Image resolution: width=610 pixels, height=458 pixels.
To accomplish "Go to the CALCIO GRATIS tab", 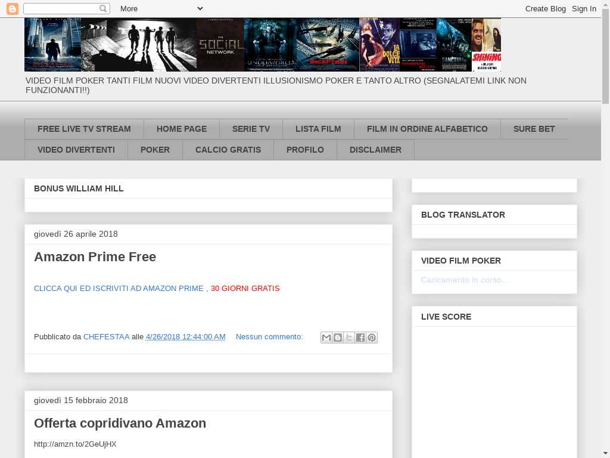I will [228, 150].
